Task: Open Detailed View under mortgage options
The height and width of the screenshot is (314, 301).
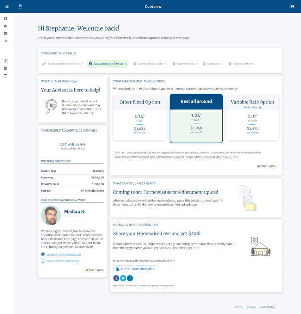Action: tap(267, 166)
